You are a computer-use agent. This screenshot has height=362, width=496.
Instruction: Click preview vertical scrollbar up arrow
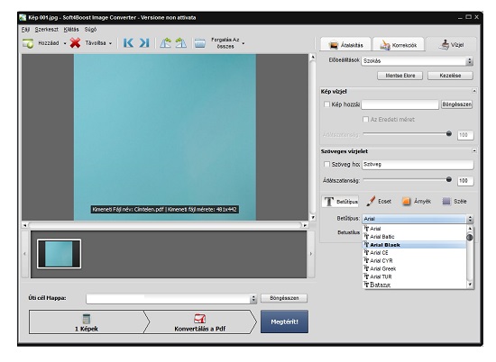(x=313, y=58)
